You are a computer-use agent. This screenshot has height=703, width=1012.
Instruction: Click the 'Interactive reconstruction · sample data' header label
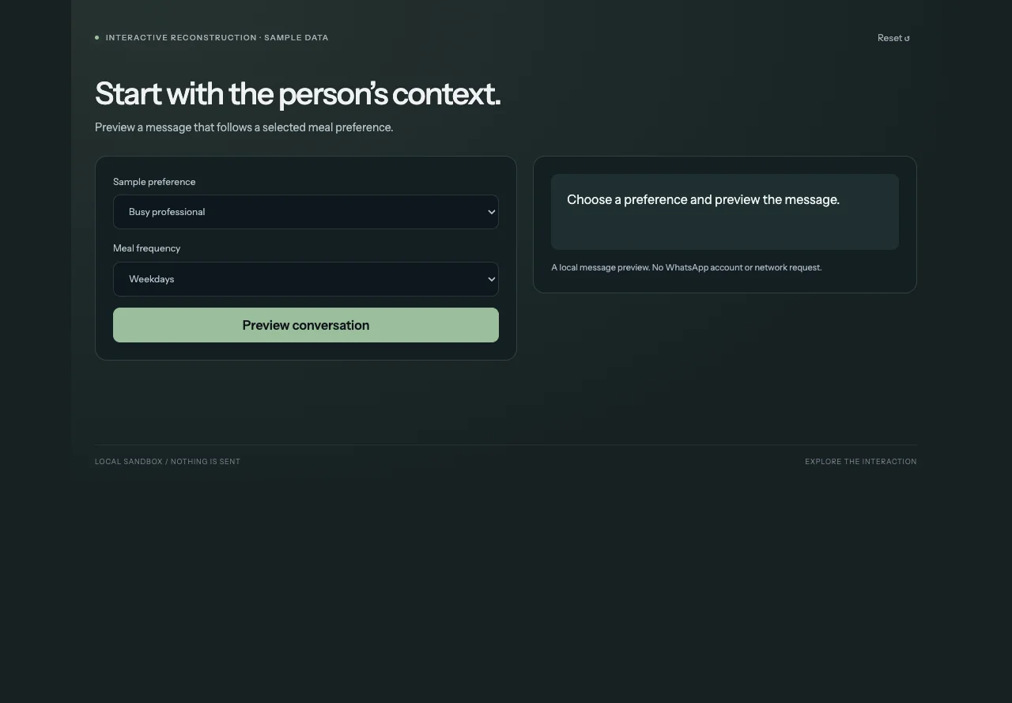click(217, 37)
